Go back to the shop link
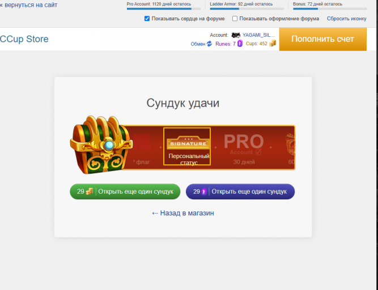The image size is (378, 290). click(x=183, y=213)
